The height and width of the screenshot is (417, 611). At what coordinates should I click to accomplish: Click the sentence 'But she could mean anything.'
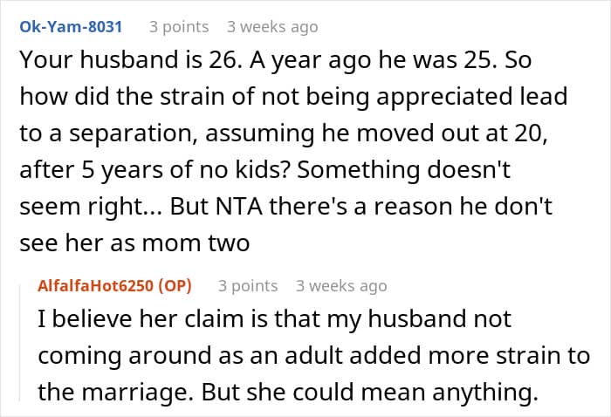pos(370,393)
